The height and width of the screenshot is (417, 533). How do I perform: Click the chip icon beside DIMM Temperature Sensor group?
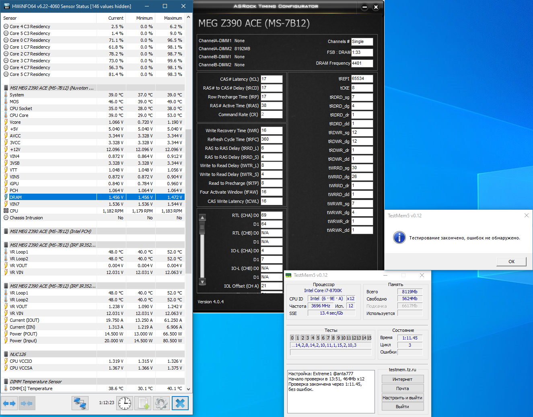(x=6, y=382)
